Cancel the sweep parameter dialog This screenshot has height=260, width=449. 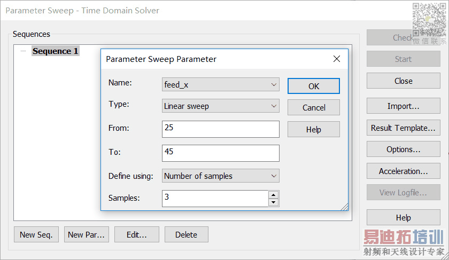click(314, 107)
